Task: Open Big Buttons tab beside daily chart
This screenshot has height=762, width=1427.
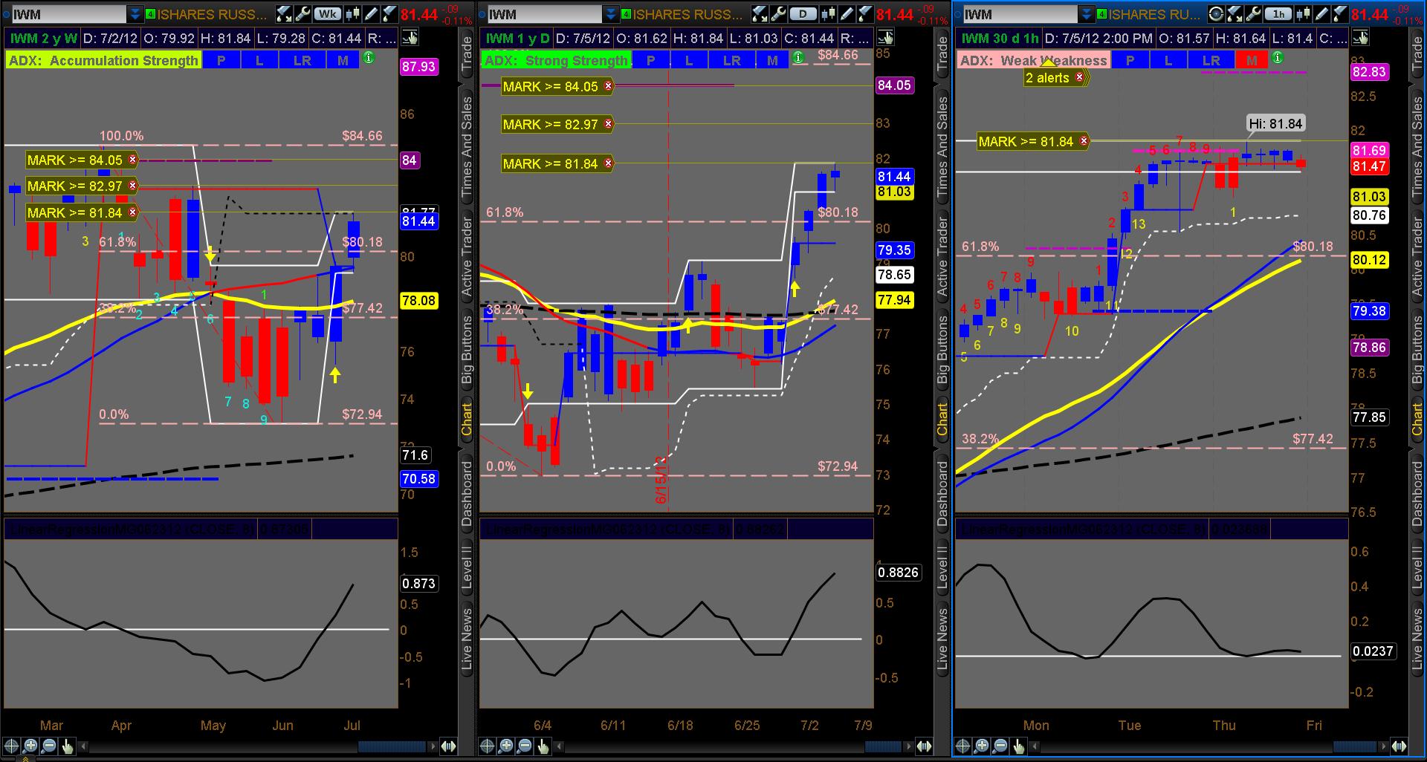Action: tap(942, 349)
